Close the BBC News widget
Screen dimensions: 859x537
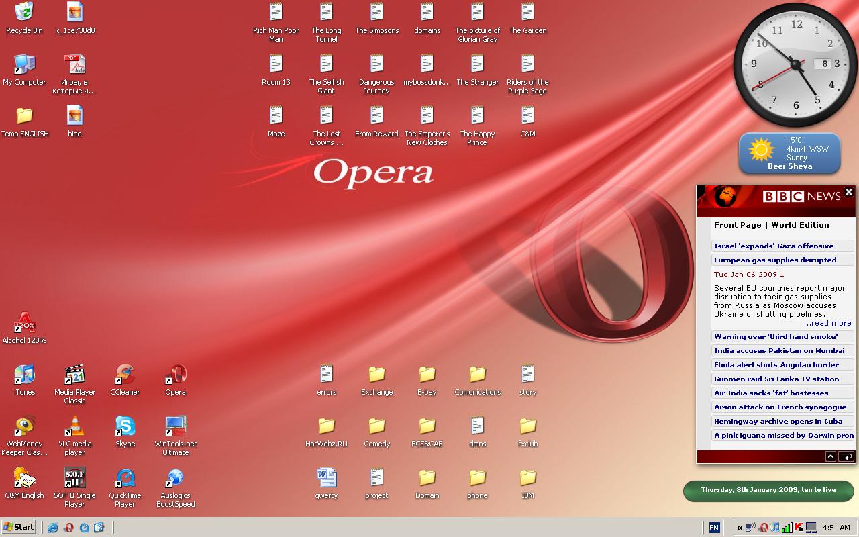tap(849, 192)
